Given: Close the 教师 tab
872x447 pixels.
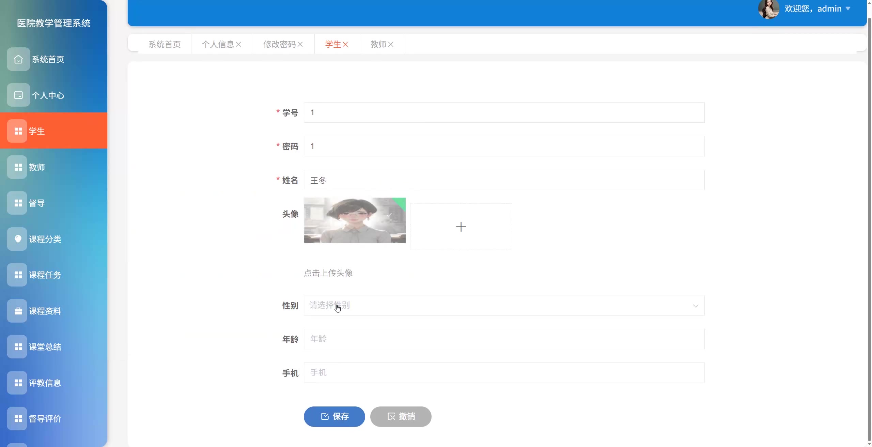Looking at the screenshot, I should click(x=391, y=44).
